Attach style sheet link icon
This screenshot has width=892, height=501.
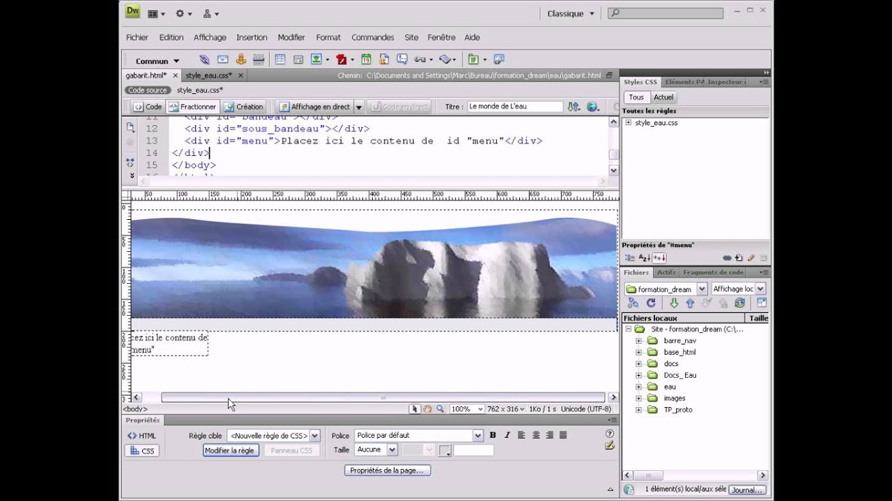point(727,258)
